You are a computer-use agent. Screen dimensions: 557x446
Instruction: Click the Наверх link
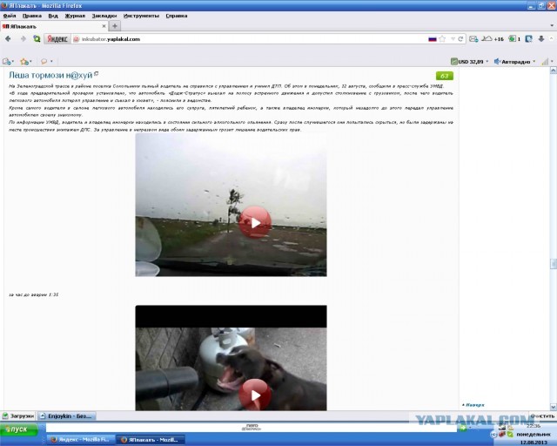tap(473, 405)
